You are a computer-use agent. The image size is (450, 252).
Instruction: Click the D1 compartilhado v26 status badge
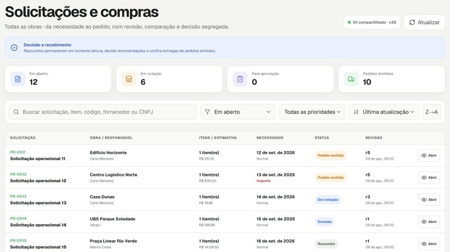(372, 22)
